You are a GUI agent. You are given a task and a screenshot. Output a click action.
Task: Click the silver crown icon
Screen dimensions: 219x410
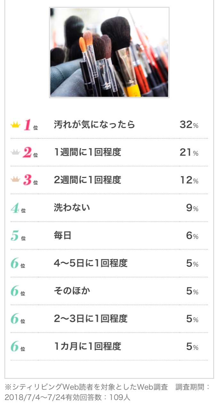15,152
